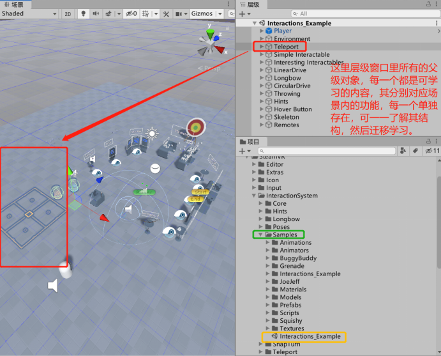Image resolution: width=441 pixels, height=356 pixels.
Task: Open Prefabs folder icon in Project
Action: 275,305
